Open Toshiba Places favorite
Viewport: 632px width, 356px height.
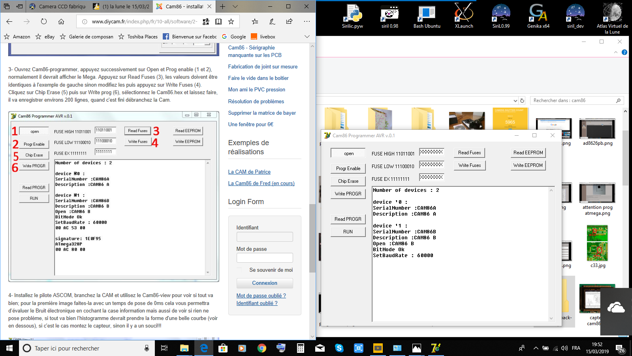pos(138,36)
